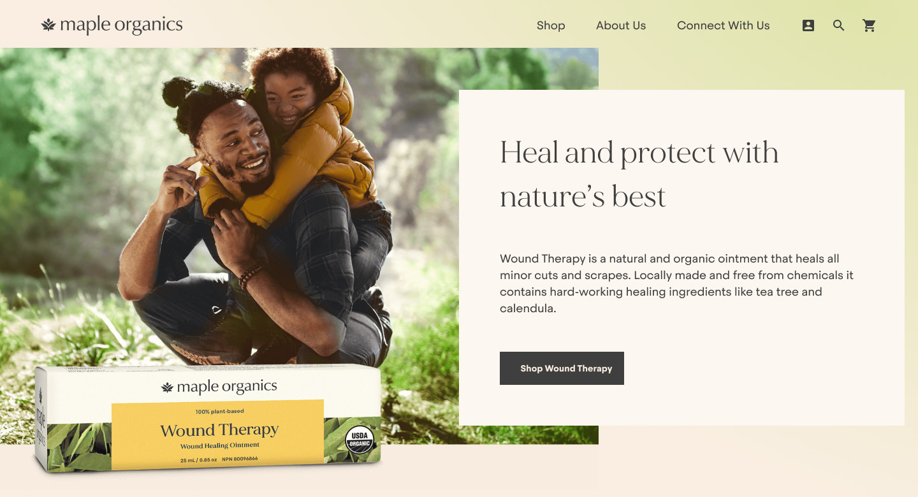Screen dimensions: 918x497
Task: Click the leaf logo on product box
Action: click(x=168, y=387)
